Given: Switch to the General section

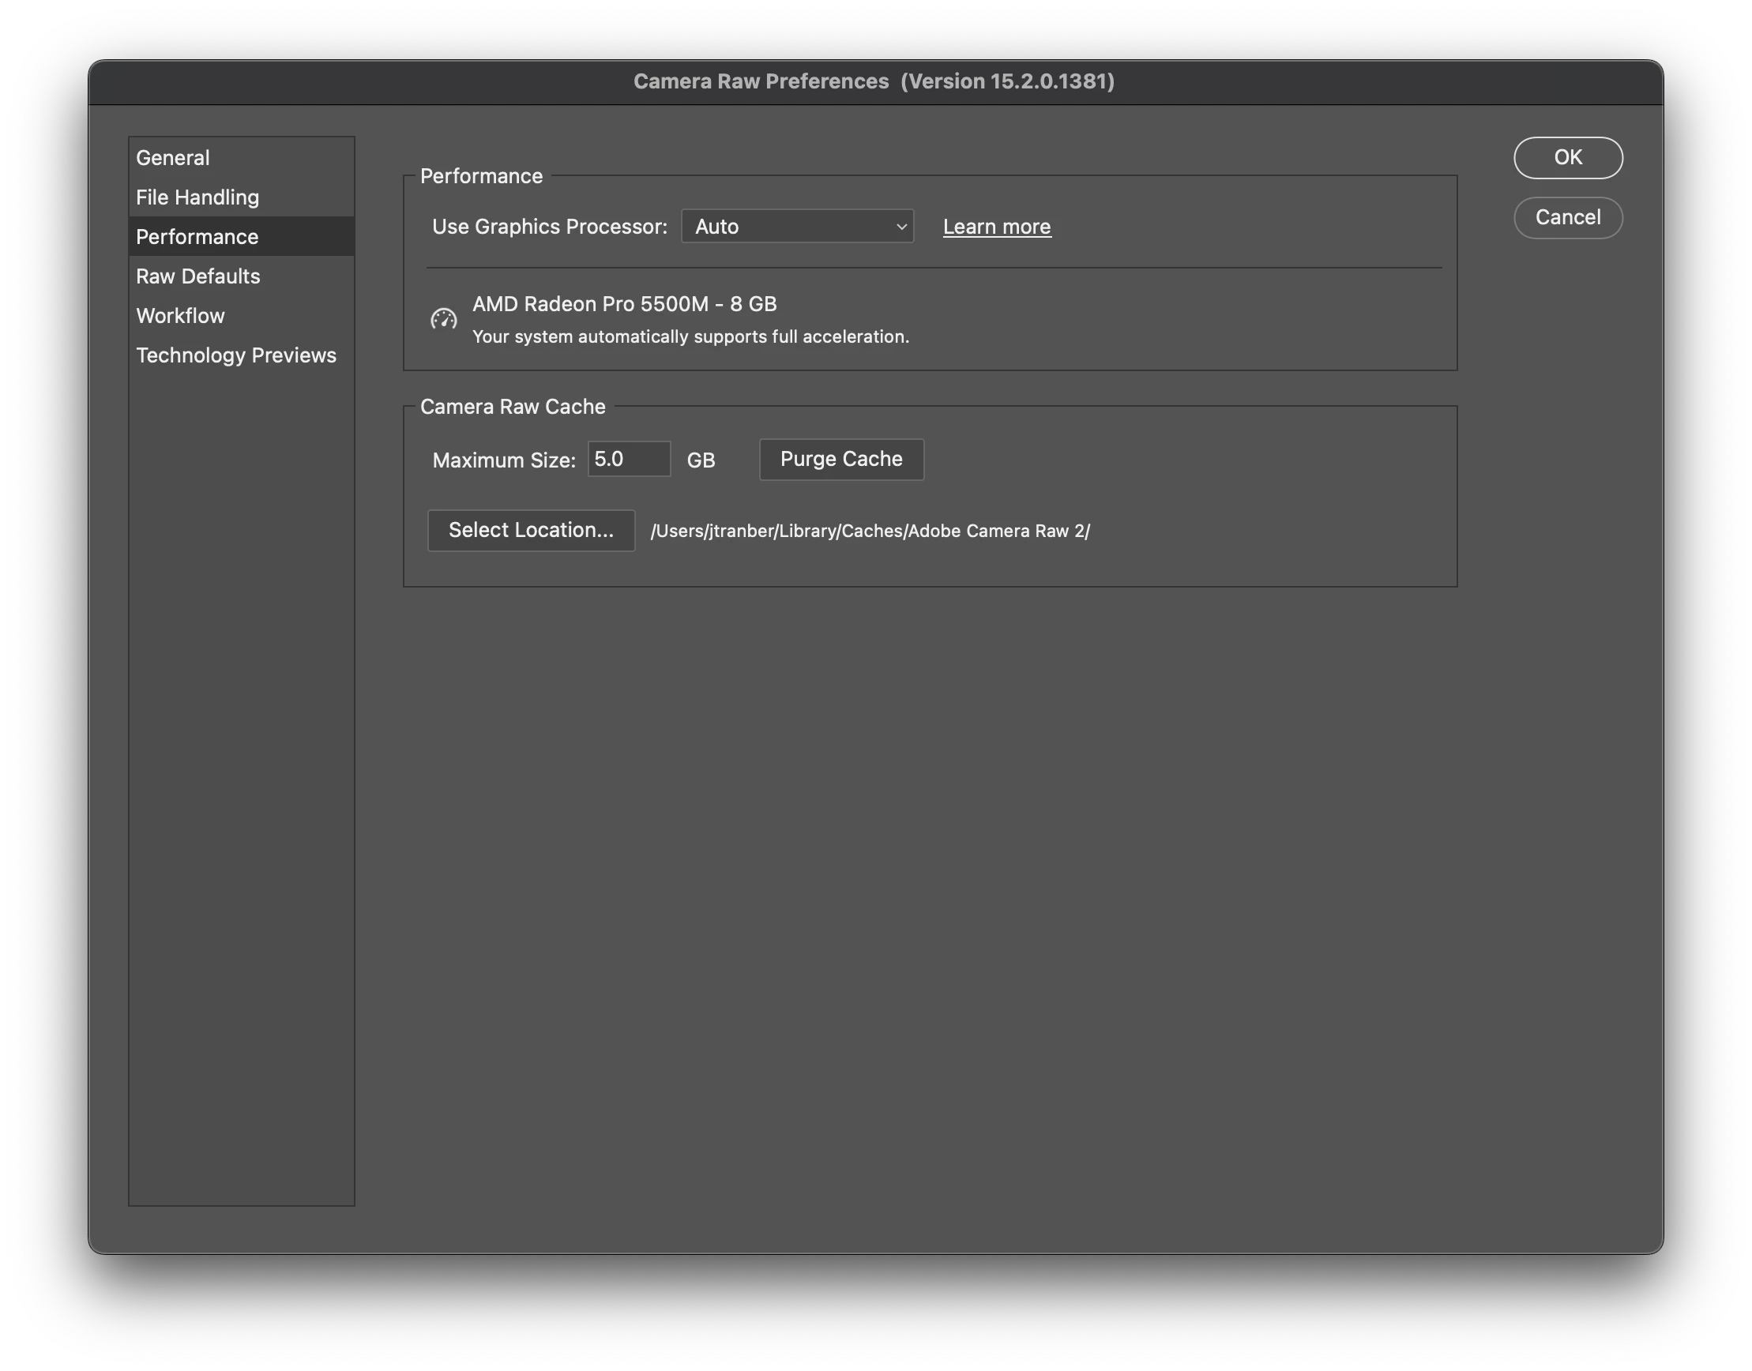Looking at the screenshot, I should 173,158.
